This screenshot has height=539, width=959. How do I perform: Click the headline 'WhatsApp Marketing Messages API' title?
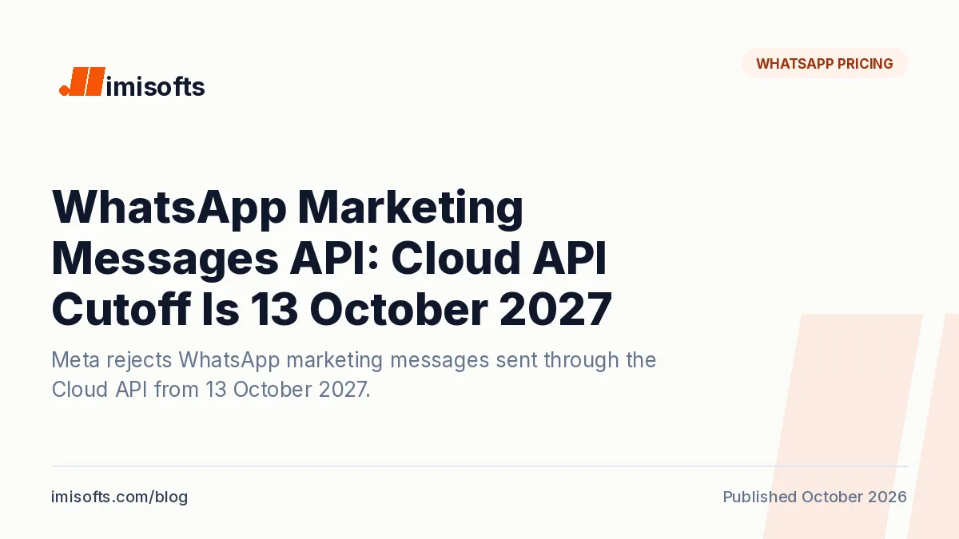tap(332, 259)
